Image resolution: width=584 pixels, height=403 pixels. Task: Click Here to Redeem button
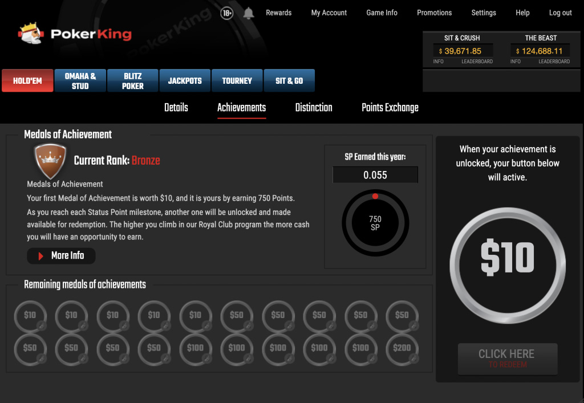507,359
